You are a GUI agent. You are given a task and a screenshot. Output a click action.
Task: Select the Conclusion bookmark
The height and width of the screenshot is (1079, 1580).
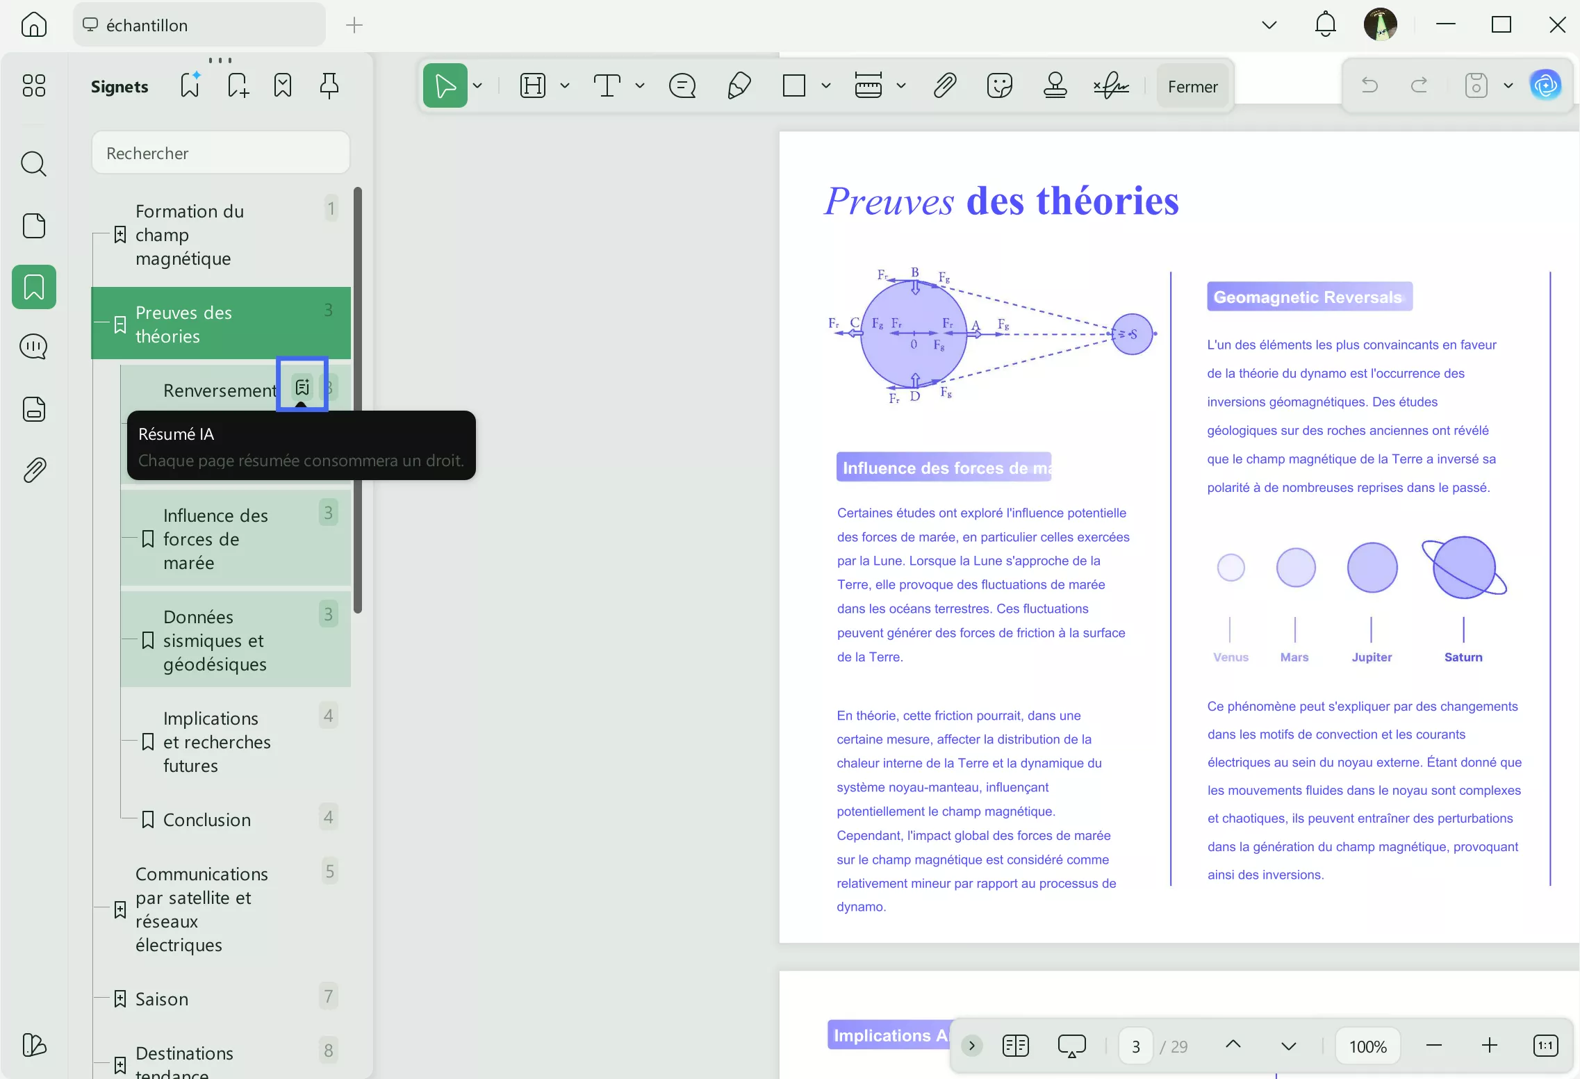[207, 820]
